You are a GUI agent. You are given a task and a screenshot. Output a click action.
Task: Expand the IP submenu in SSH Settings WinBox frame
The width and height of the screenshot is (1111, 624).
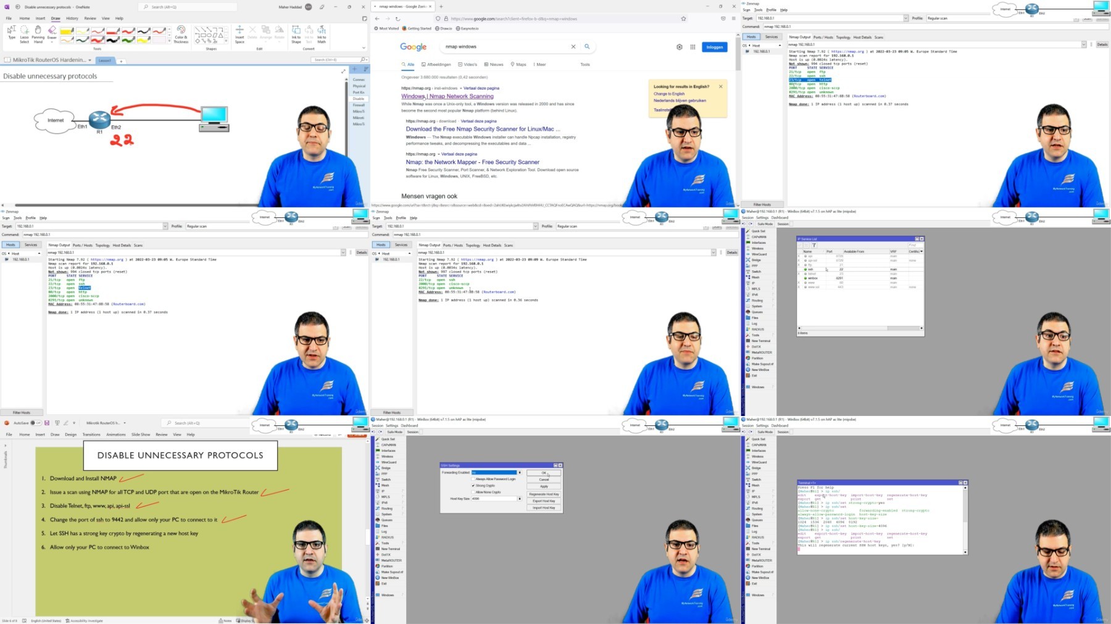pyautogui.click(x=389, y=491)
